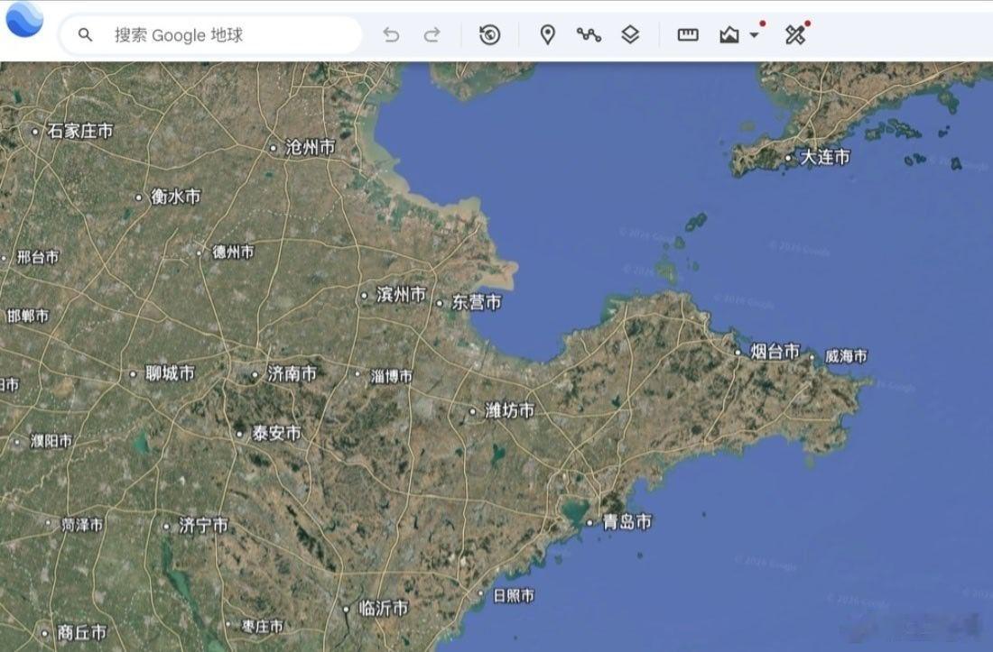Click the 烟台市 city label
Image resolution: width=993 pixels, height=652 pixels.
click(x=775, y=352)
